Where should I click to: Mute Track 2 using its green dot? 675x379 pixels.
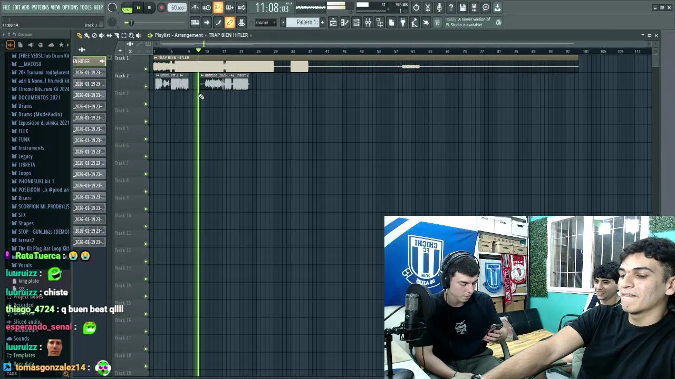click(x=146, y=86)
